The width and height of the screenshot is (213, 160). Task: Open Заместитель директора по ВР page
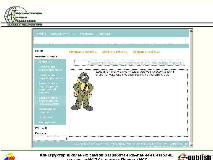point(50,77)
